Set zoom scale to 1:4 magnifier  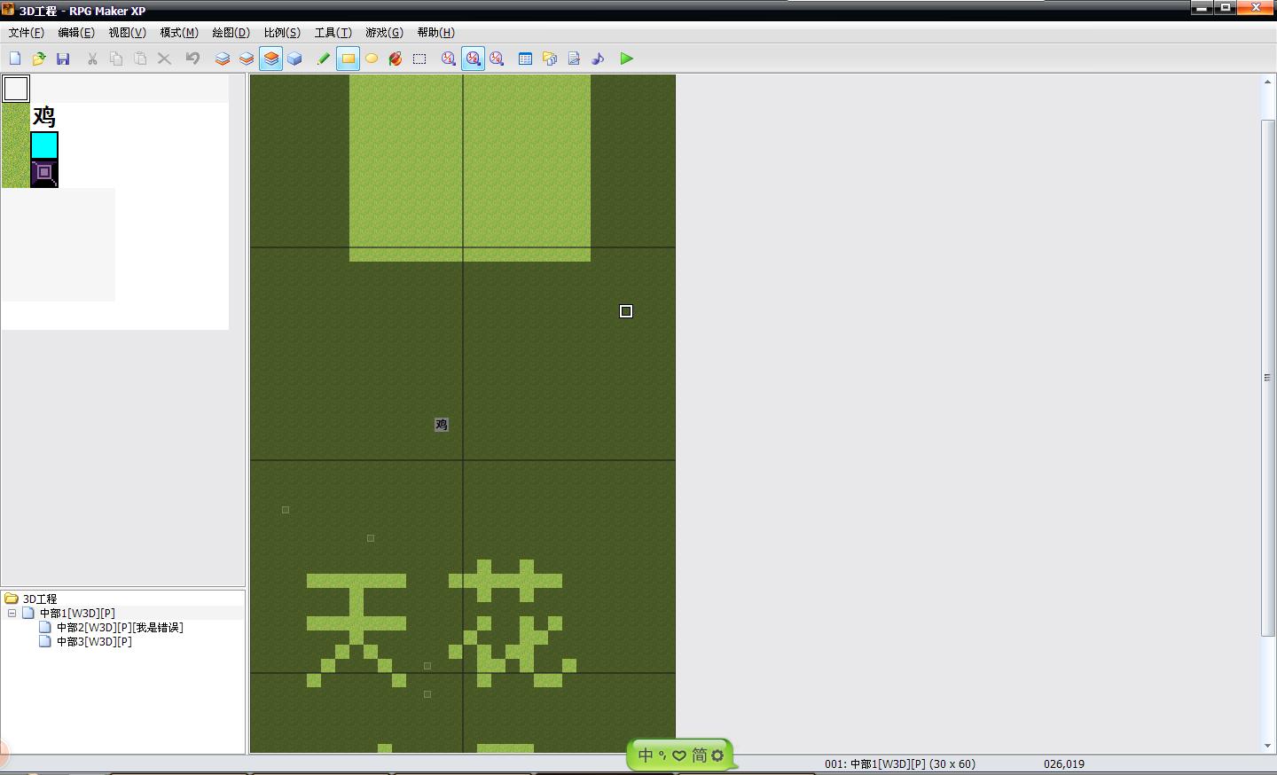tap(497, 59)
